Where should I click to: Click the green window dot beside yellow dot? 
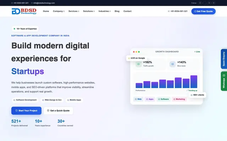pyautogui.click(x=139, y=52)
